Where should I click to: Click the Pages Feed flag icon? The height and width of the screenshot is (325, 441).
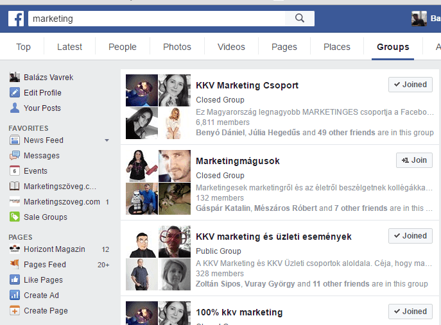click(x=15, y=264)
